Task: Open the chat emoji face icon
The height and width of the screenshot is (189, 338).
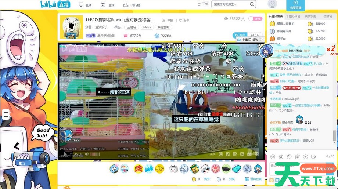Action: [273, 156]
